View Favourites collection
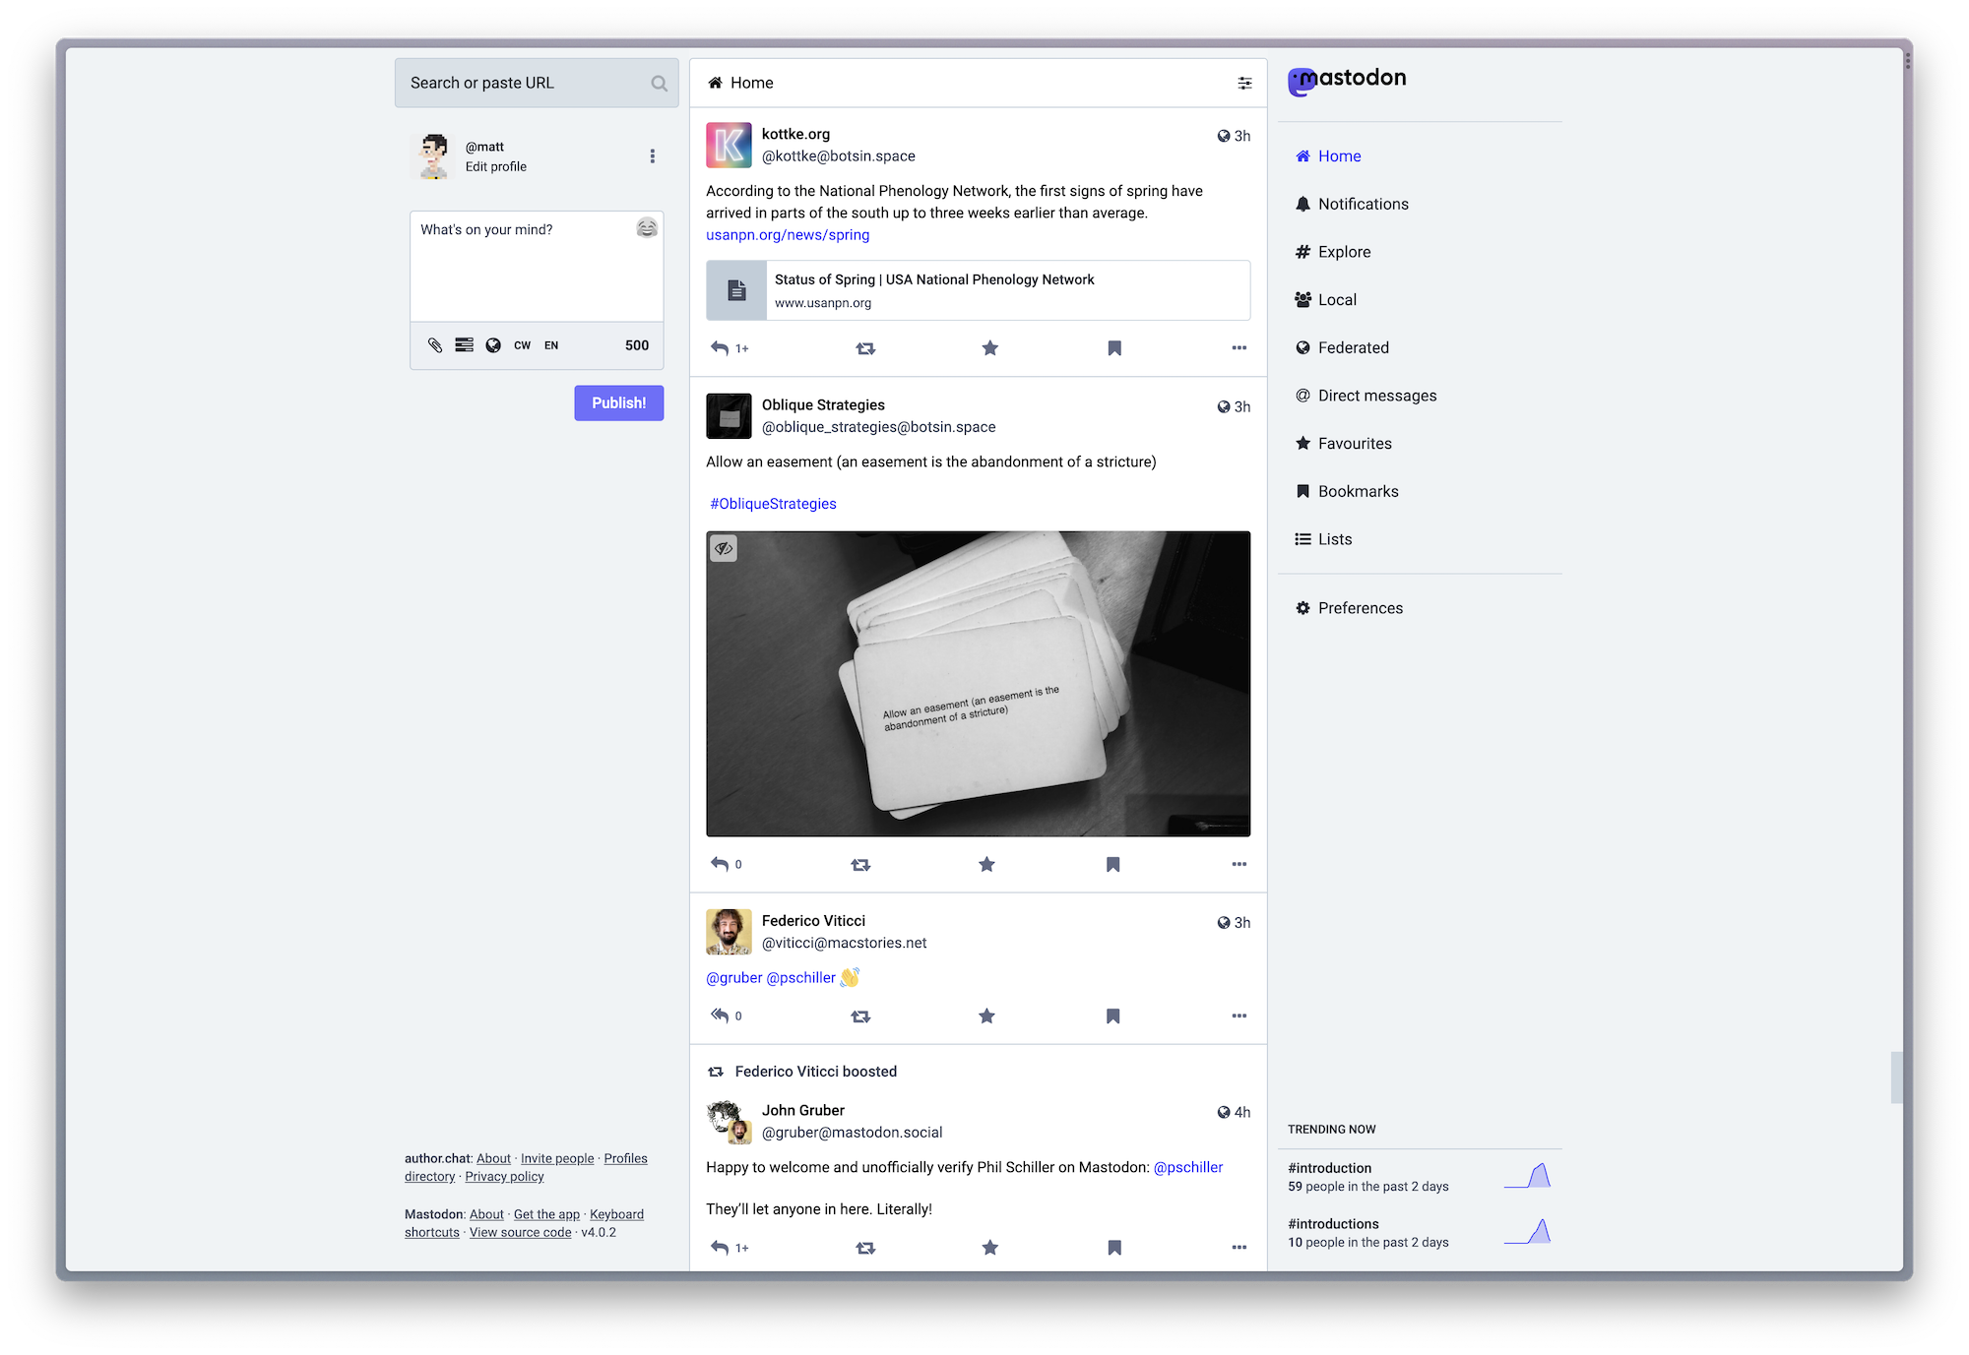 pos(1353,443)
